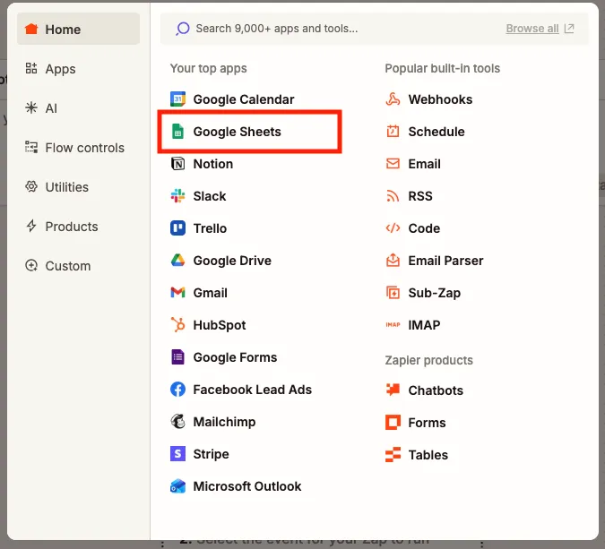This screenshot has width=605, height=549.
Task: Open the AI category
Action: pos(78,108)
